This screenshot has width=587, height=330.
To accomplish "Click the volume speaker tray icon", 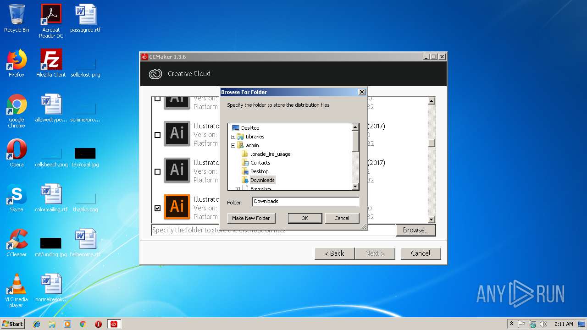I will point(543,324).
